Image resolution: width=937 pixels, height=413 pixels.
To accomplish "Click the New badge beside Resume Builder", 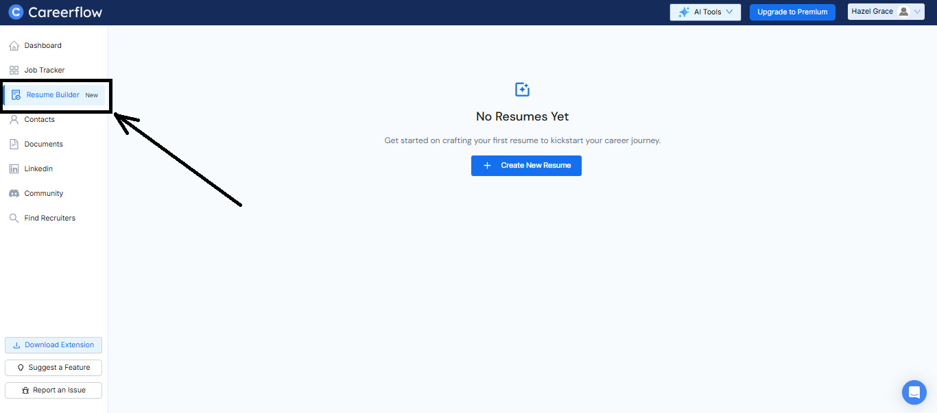I will click(92, 95).
